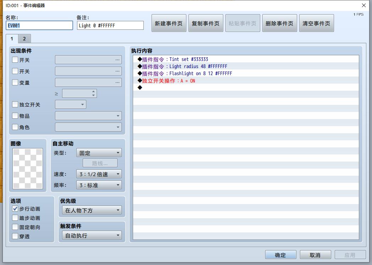Open the 优先级 dropdown
372x265 pixels.
click(92, 210)
